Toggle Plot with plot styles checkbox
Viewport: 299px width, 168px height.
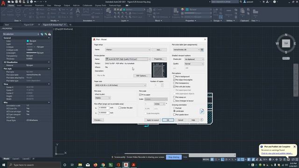[x=174, y=86]
